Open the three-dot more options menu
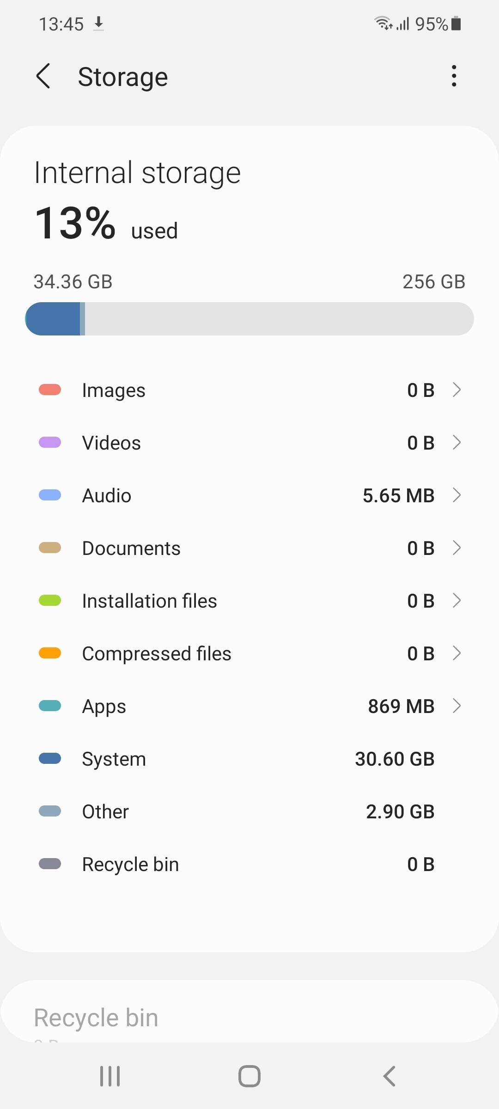Screen dimensions: 499x1109 point(454,76)
